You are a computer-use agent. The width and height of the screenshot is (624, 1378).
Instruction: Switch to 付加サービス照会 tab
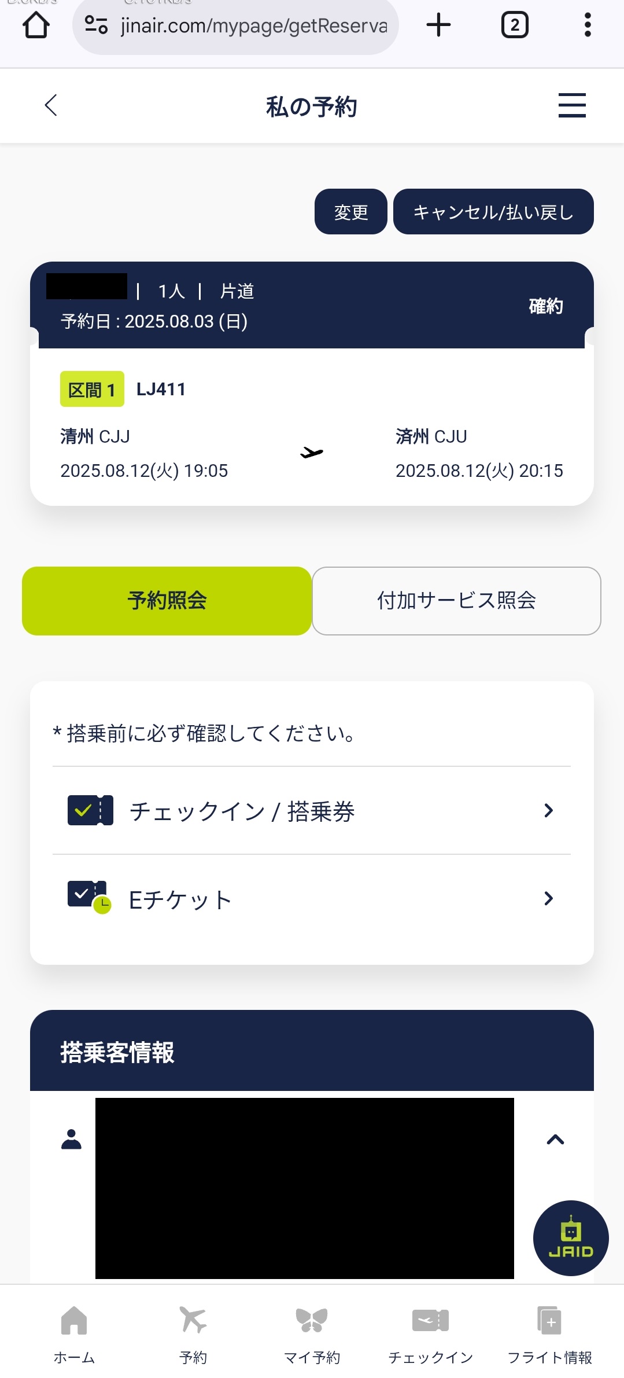pos(456,600)
